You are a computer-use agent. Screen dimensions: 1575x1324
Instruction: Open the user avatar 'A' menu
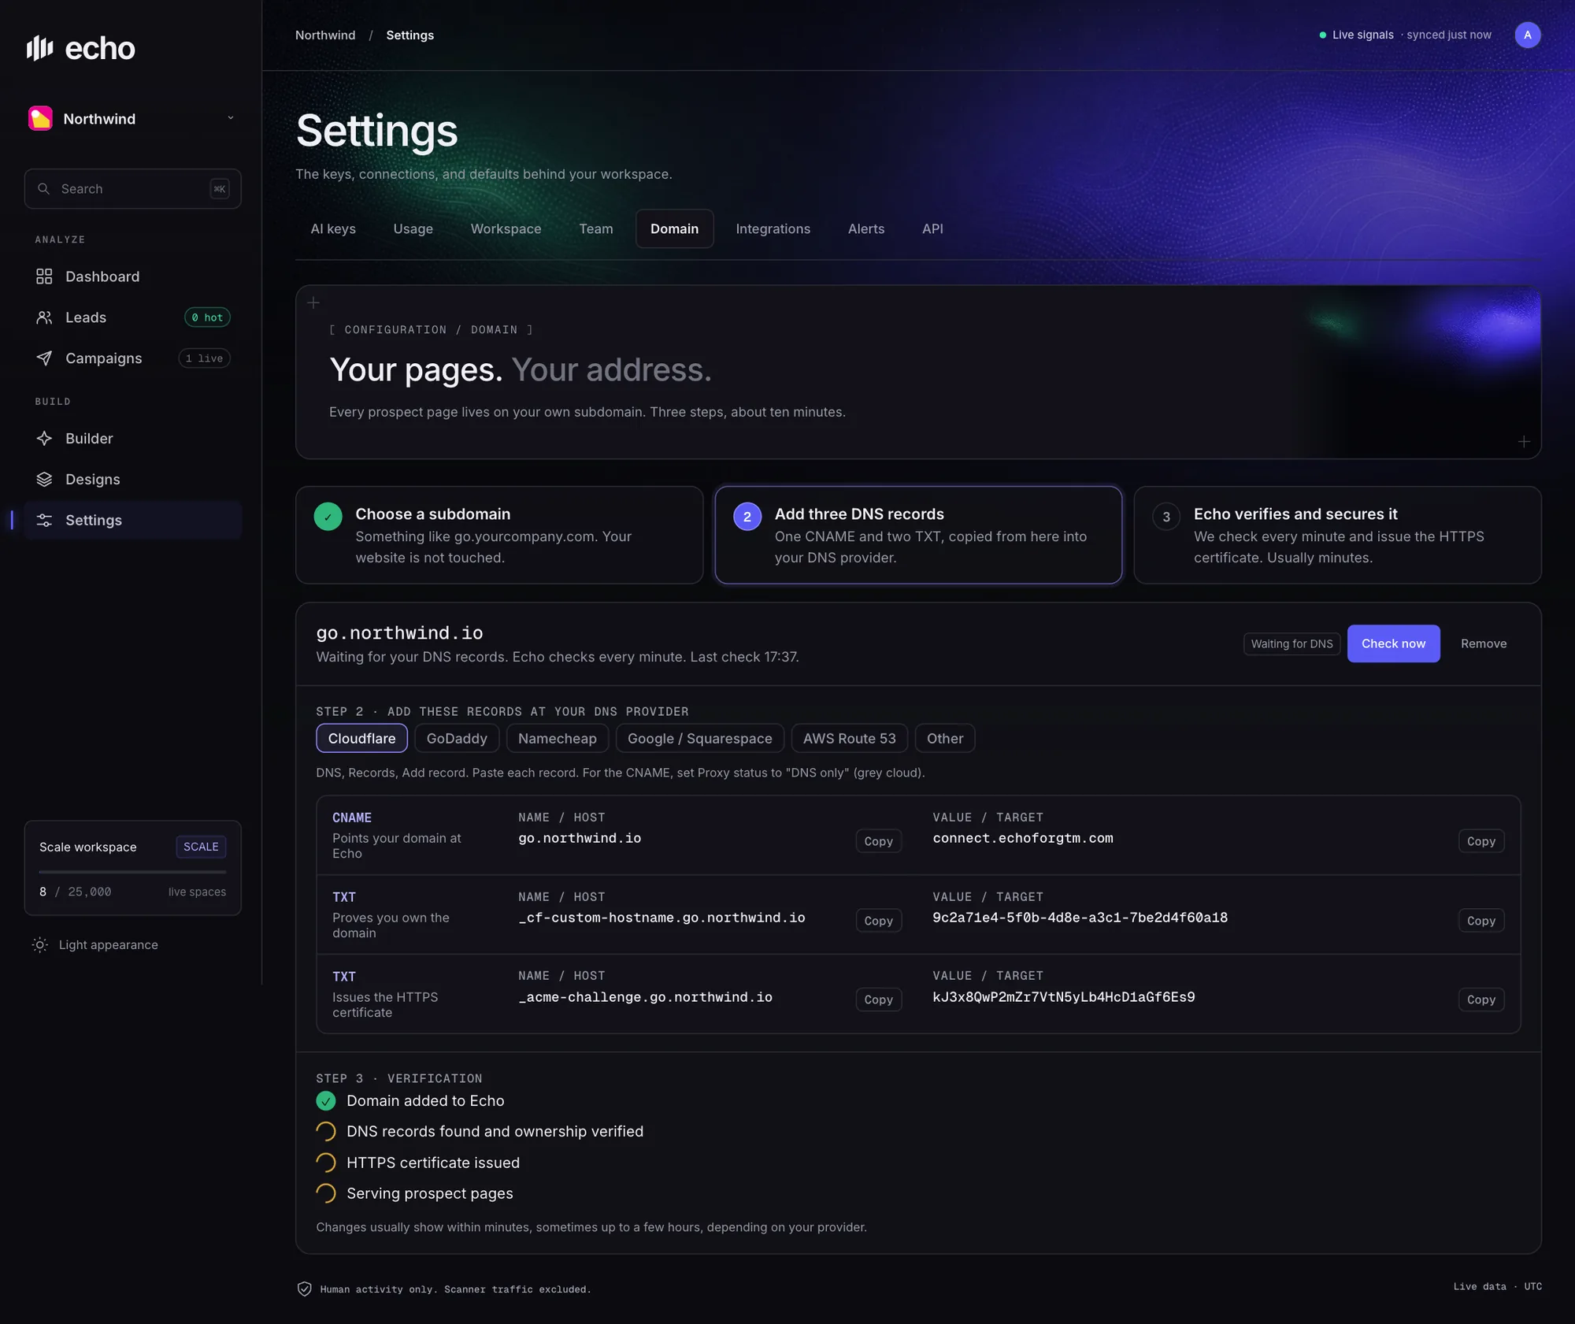(x=1528, y=35)
